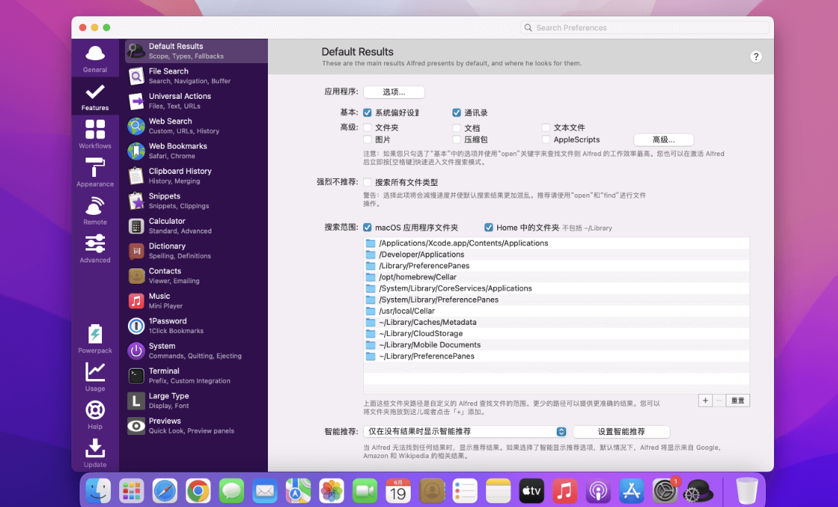Open the Remote section
The image size is (838, 507).
[95, 210]
